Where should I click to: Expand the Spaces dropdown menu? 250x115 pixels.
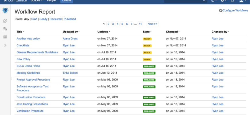(x=36, y=1)
